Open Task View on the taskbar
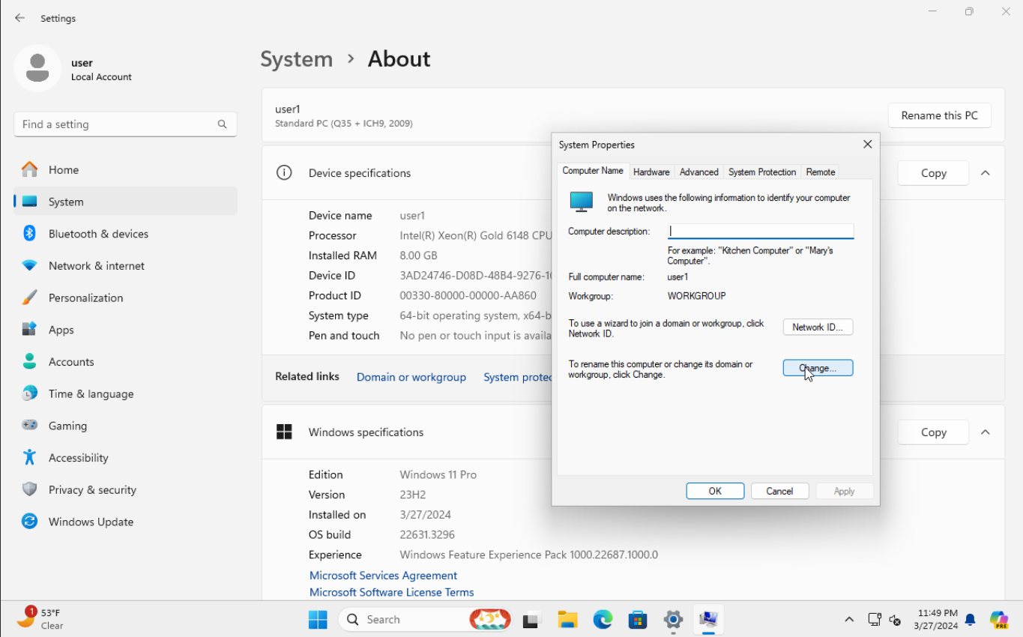Viewport: 1023px width, 637px height. (x=532, y=620)
